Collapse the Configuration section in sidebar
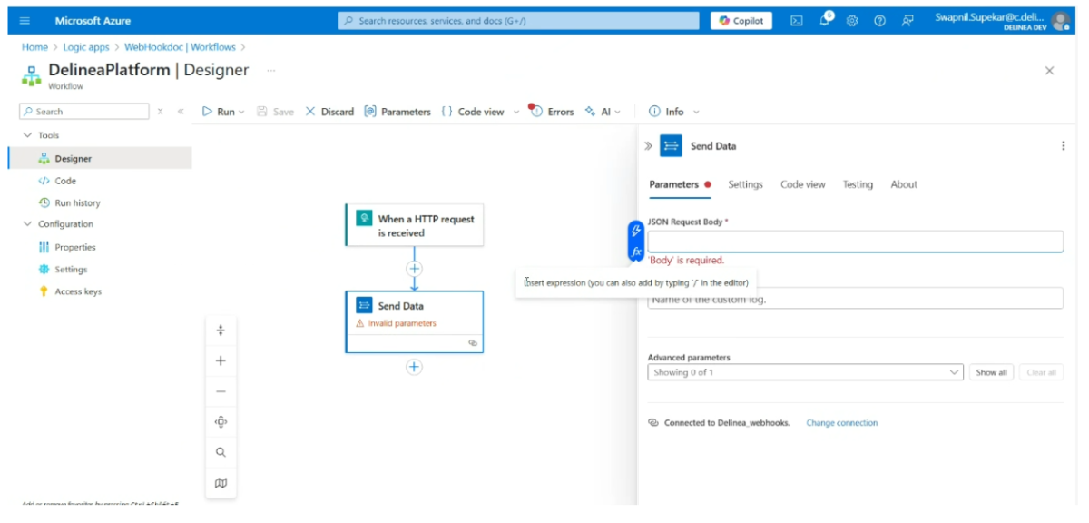 (27, 224)
